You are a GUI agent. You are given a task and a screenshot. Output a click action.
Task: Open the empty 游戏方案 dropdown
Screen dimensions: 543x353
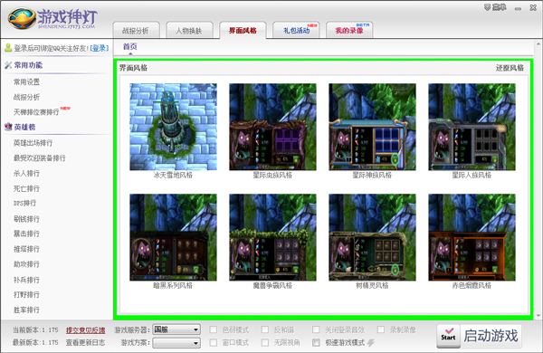(176, 343)
